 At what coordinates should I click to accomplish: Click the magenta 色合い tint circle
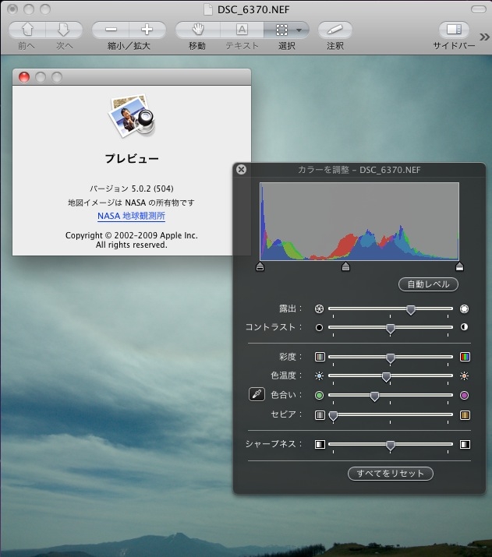click(464, 396)
